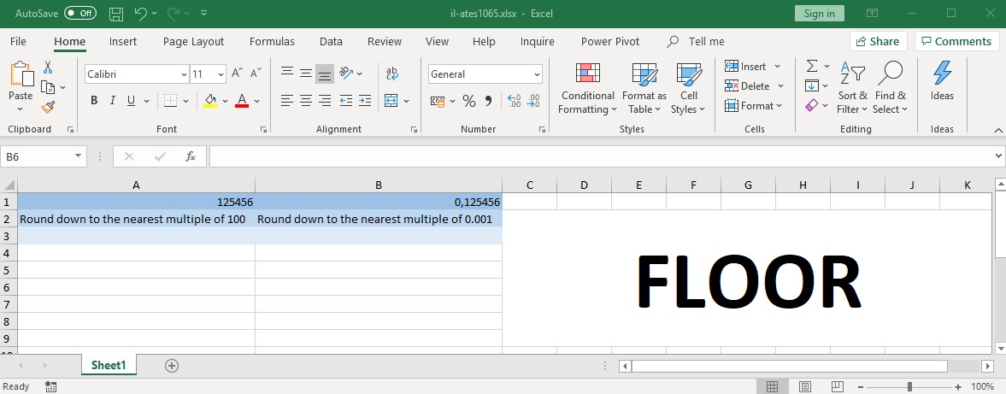
Task: Open the Formulas ribbon tab
Action: pyautogui.click(x=272, y=41)
